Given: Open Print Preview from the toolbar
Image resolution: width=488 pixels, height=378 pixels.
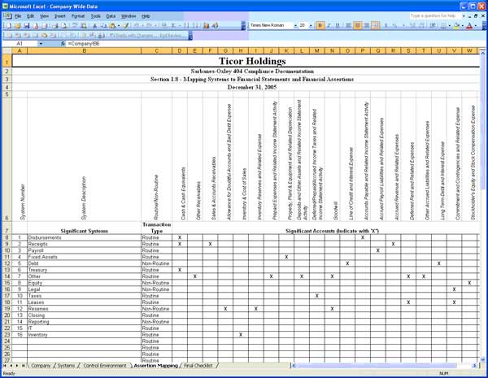Looking at the screenshot, I should click(x=63, y=25).
